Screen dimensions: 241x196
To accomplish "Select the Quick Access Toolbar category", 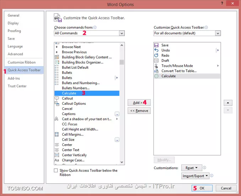I will point(24,70).
